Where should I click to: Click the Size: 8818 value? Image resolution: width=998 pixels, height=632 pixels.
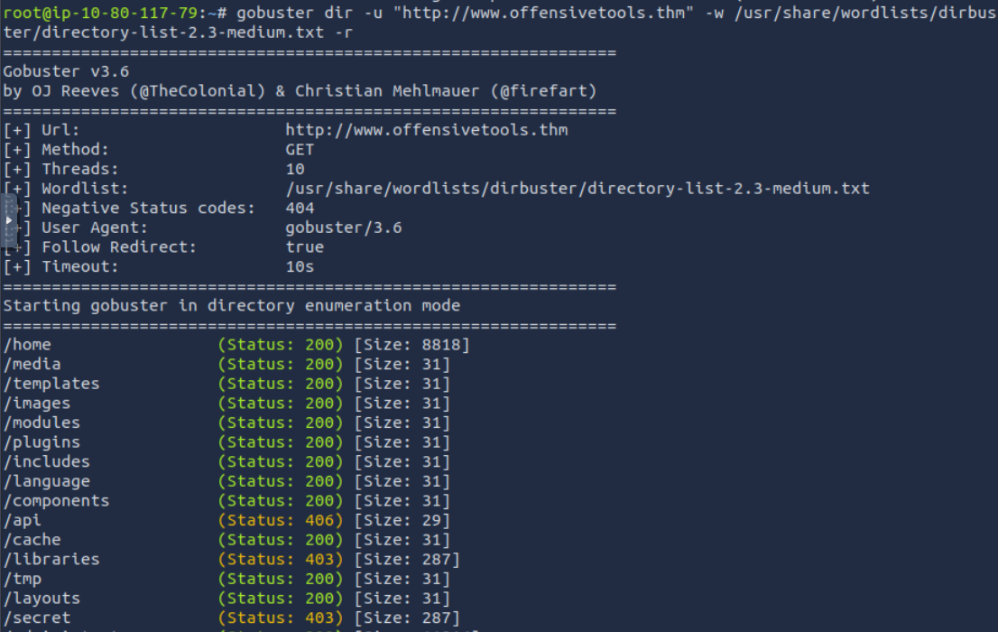point(411,345)
